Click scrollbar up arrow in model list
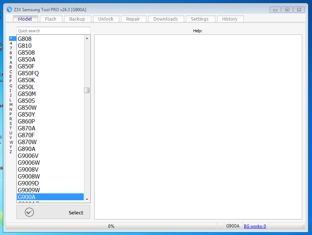Screen dimensions: 312x235 coord(87,38)
